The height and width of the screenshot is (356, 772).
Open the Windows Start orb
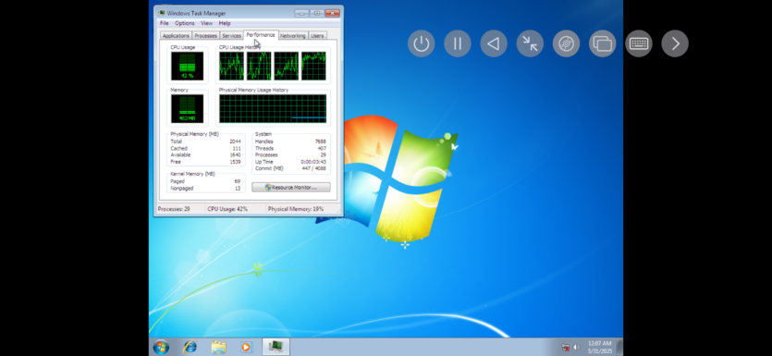pyautogui.click(x=161, y=347)
